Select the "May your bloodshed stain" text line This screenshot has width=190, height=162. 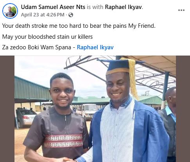(47, 37)
